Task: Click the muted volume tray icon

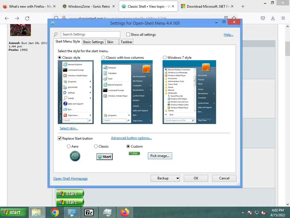Action: coord(263,213)
